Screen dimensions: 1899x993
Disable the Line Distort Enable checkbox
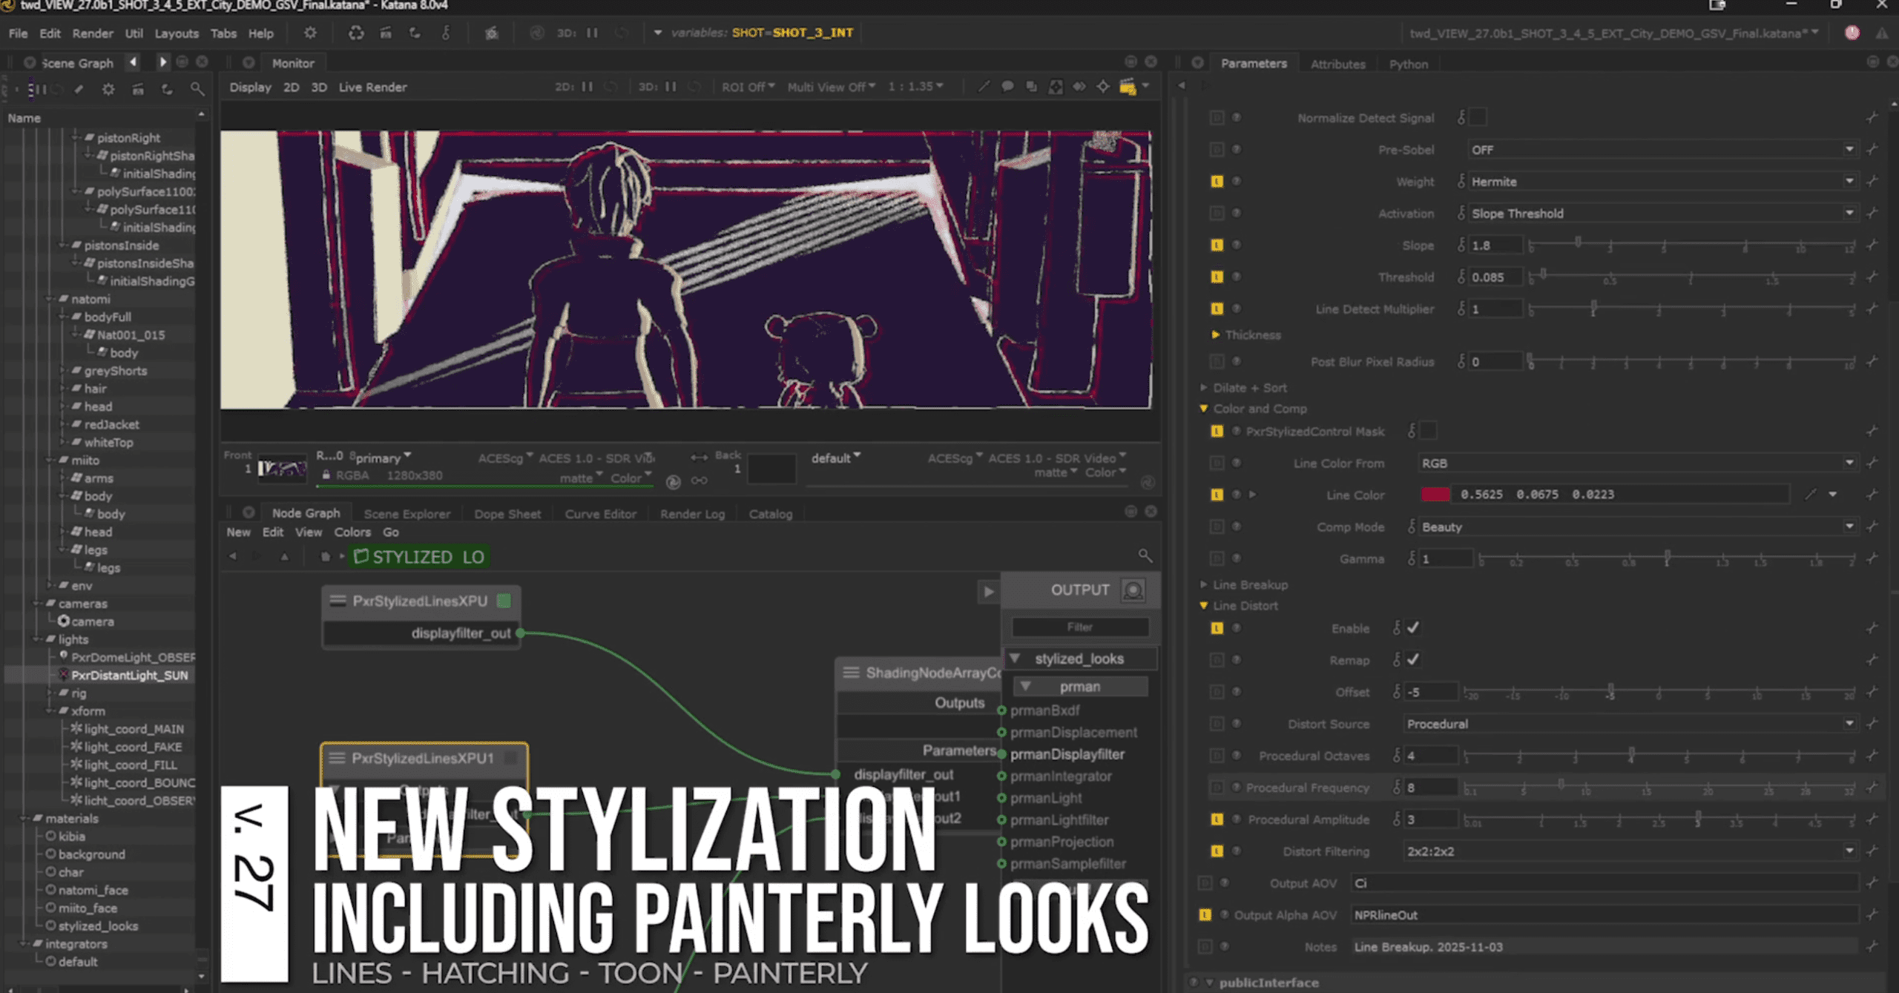(1413, 628)
